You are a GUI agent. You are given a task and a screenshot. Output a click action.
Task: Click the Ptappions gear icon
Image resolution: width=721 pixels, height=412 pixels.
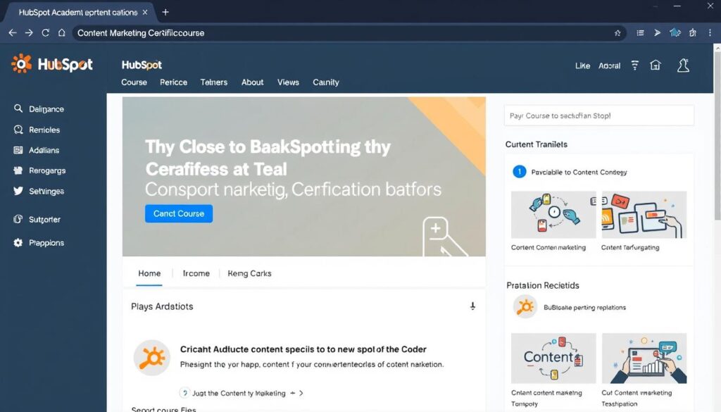point(18,242)
